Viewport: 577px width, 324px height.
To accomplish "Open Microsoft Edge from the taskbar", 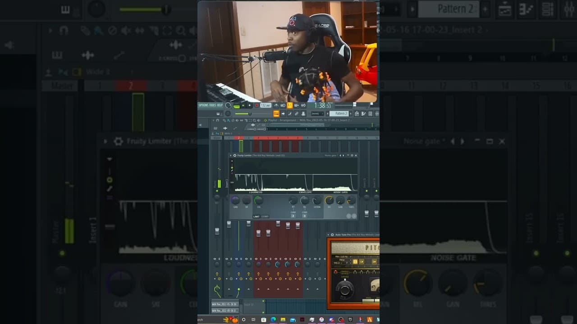I will tap(273, 319).
